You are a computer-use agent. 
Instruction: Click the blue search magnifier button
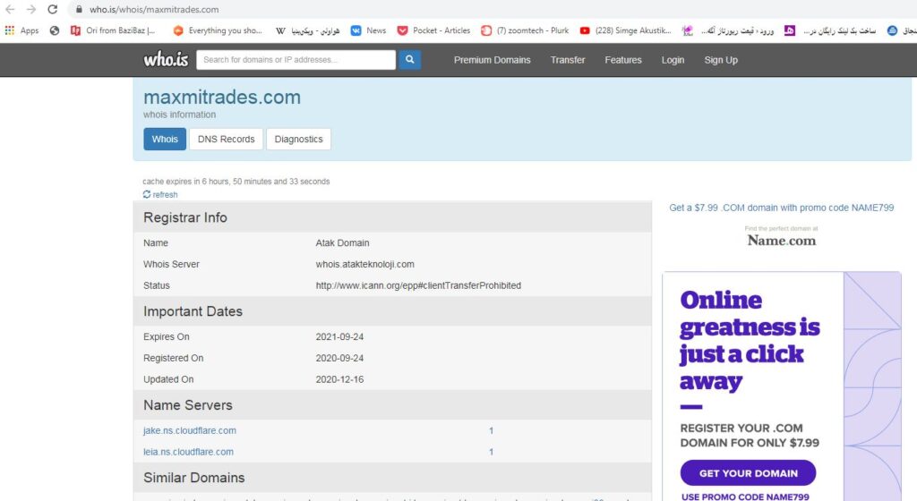point(409,60)
